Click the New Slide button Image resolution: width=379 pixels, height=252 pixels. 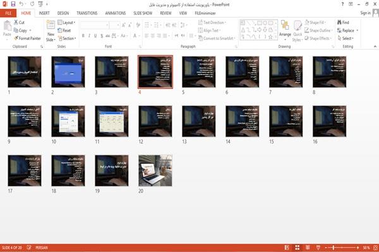(51, 31)
